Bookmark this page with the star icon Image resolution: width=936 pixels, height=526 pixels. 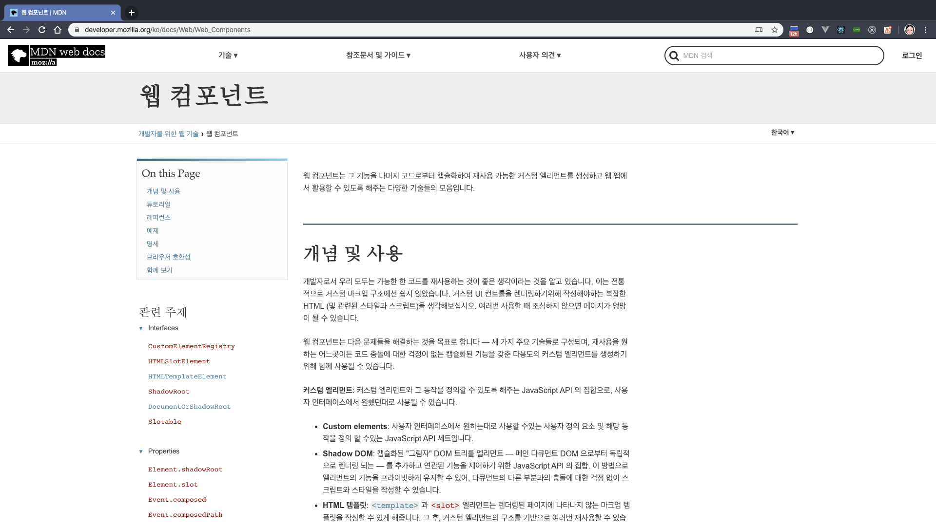tap(775, 30)
